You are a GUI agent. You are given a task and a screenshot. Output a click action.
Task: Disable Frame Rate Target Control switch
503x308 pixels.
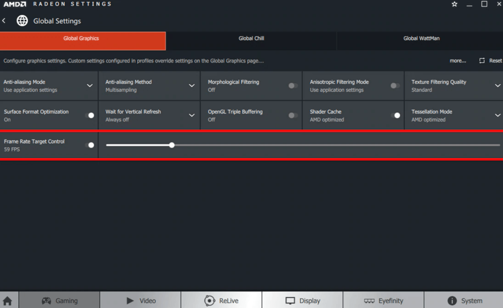point(89,145)
